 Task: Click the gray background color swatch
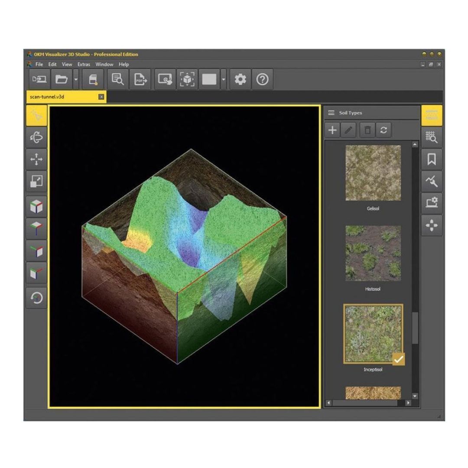pyautogui.click(x=209, y=79)
